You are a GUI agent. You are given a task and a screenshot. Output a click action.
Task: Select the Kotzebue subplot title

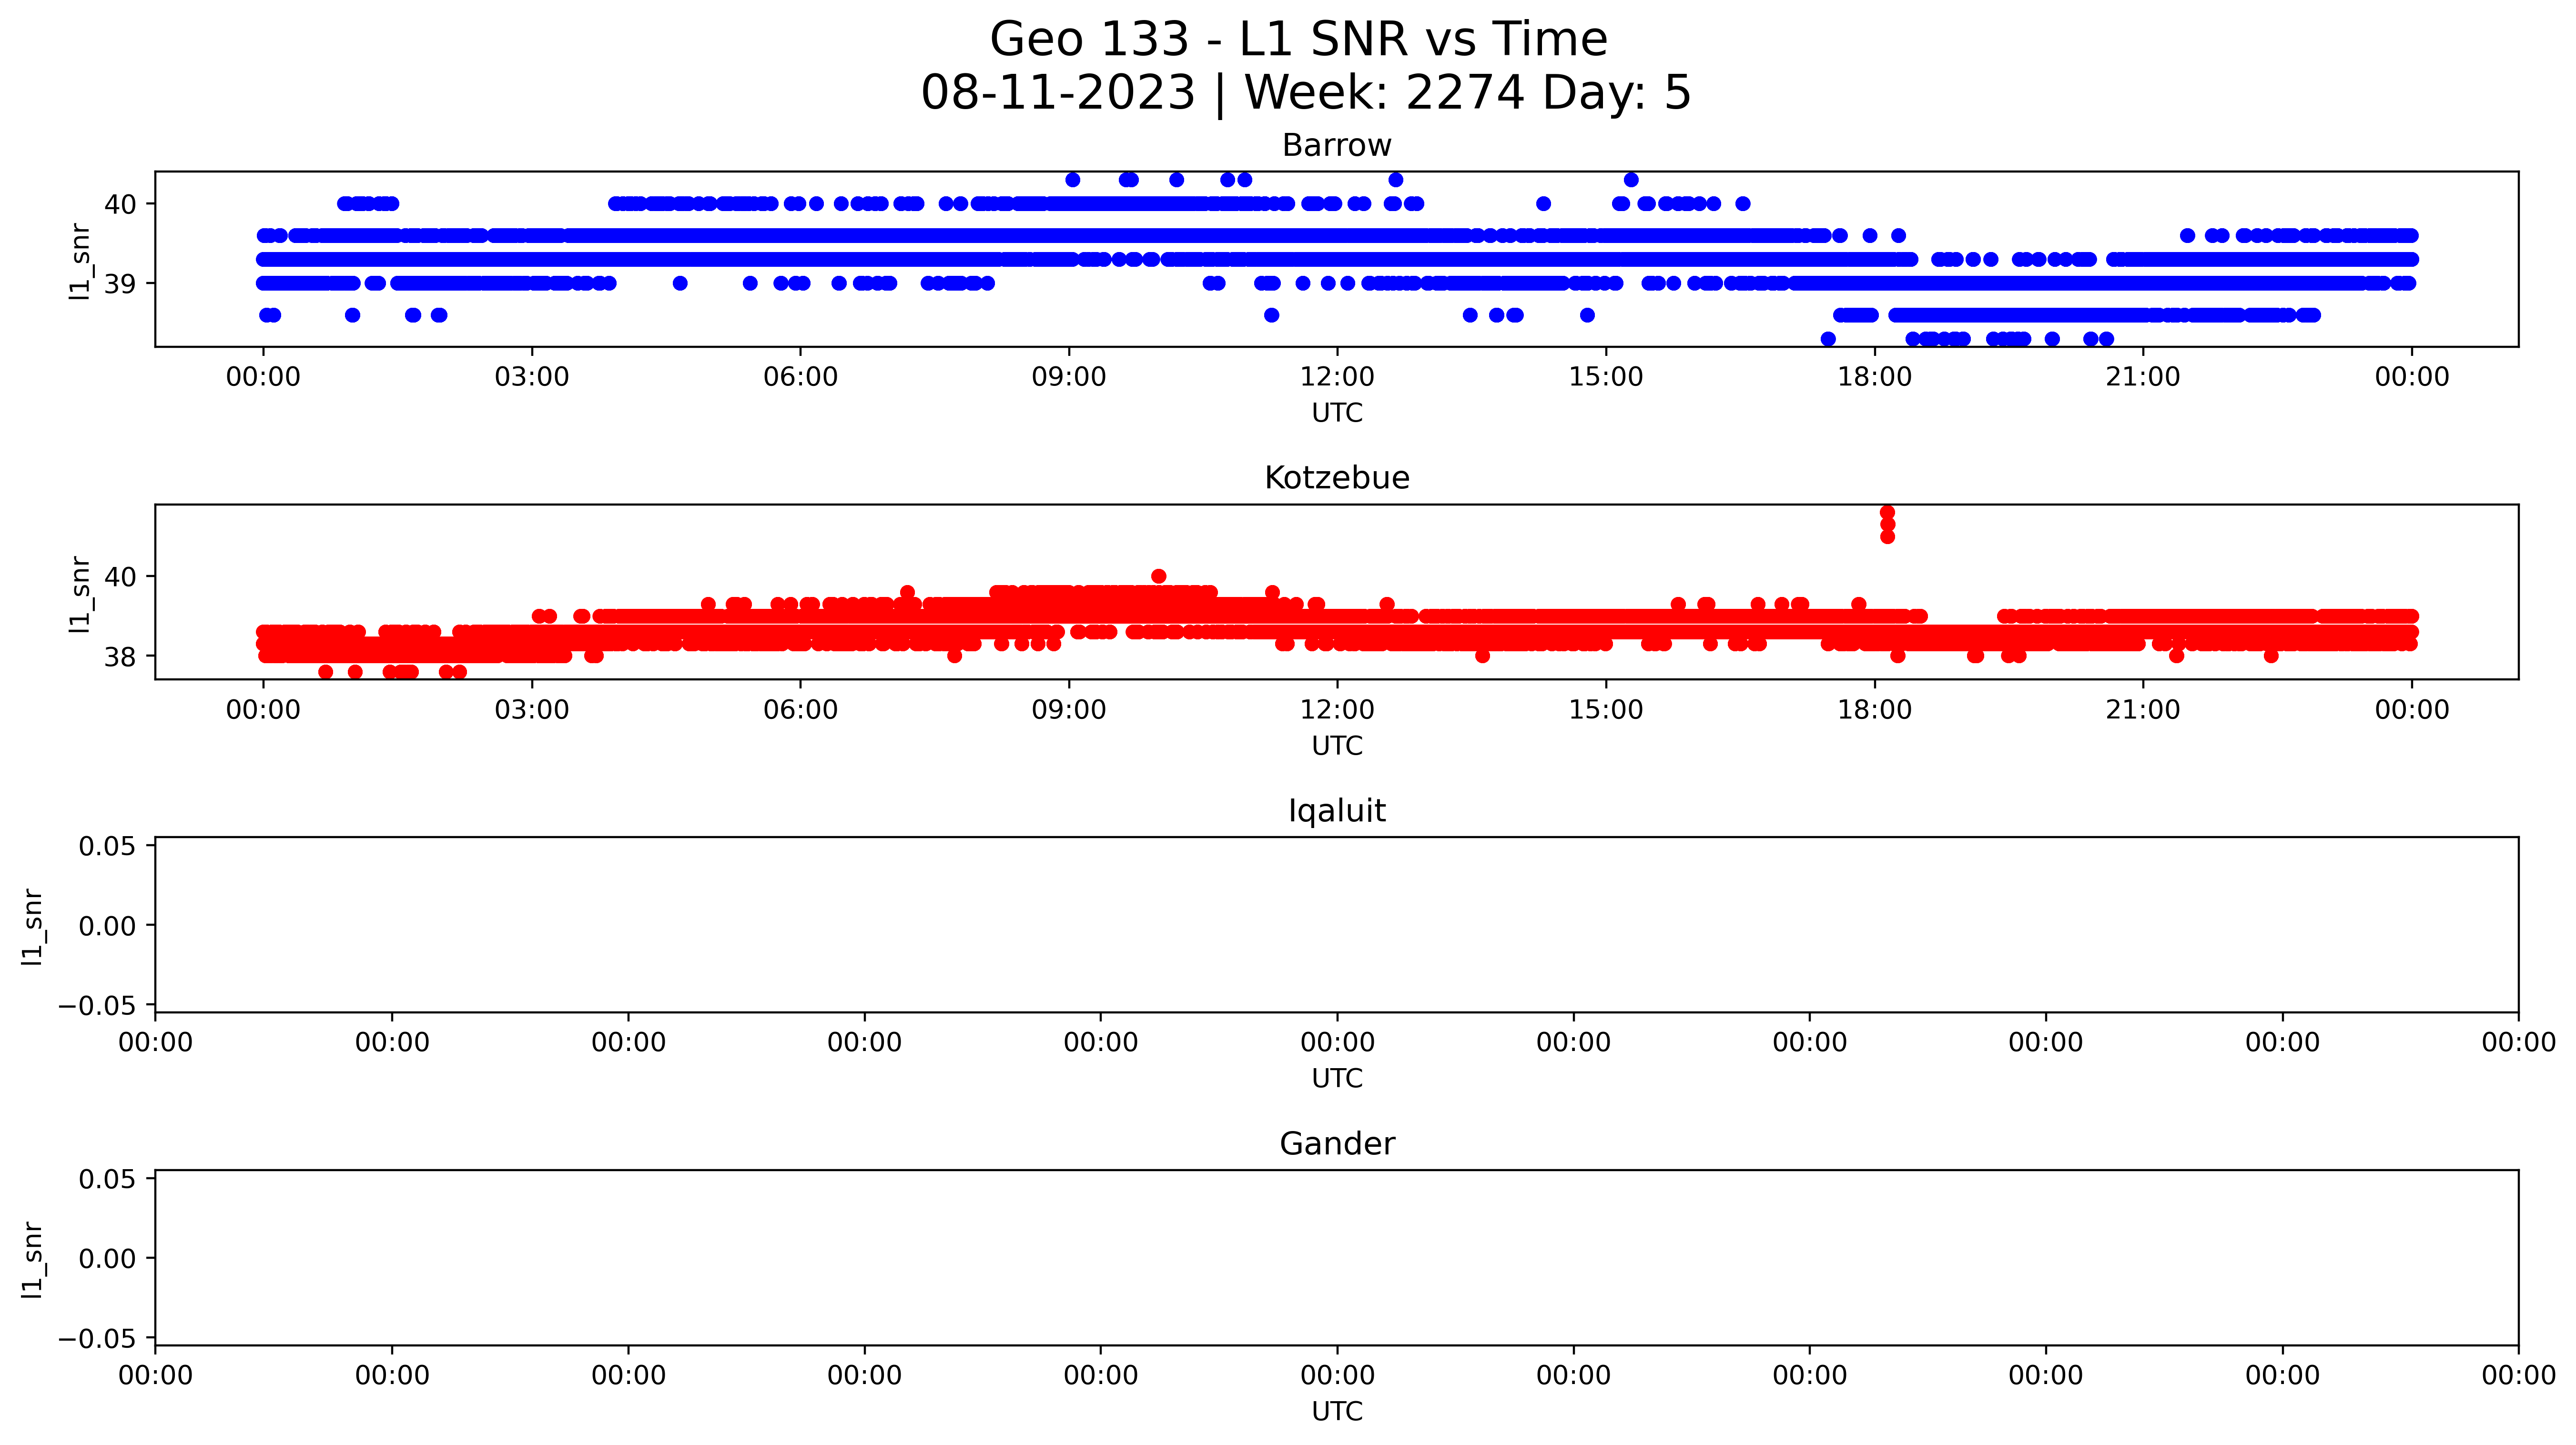click(1337, 478)
